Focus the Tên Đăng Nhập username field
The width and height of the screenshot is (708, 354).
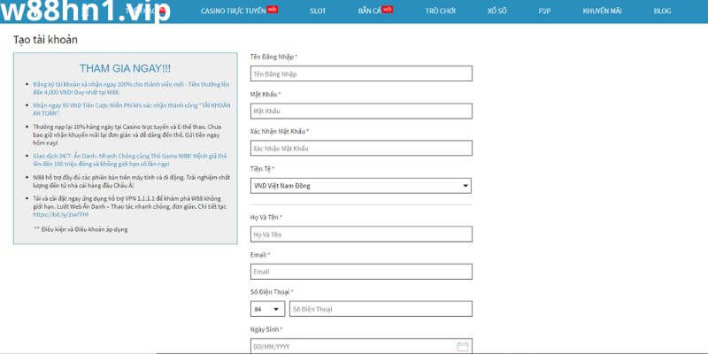coord(360,74)
